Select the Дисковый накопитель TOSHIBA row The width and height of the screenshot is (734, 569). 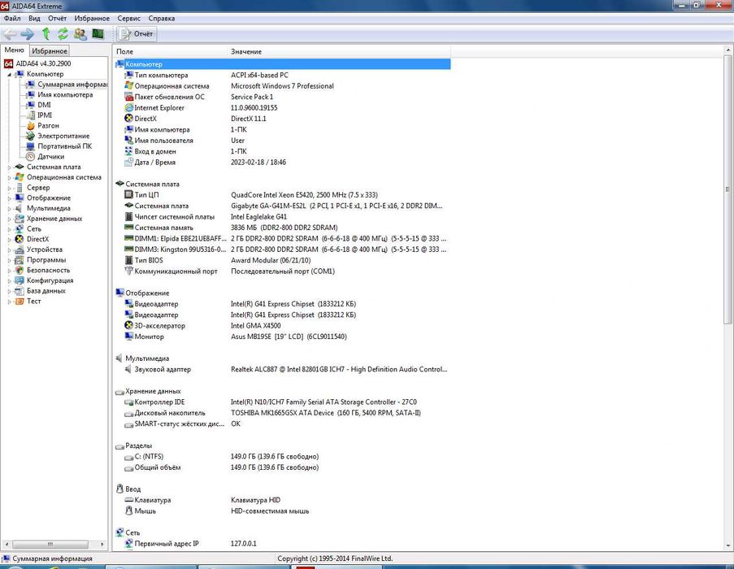coord(282,413)
